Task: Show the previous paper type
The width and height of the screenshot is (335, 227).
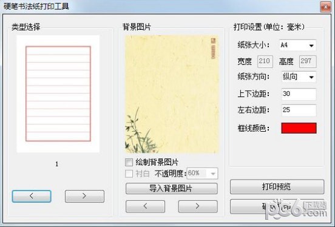Action: [x=32, y=196]
